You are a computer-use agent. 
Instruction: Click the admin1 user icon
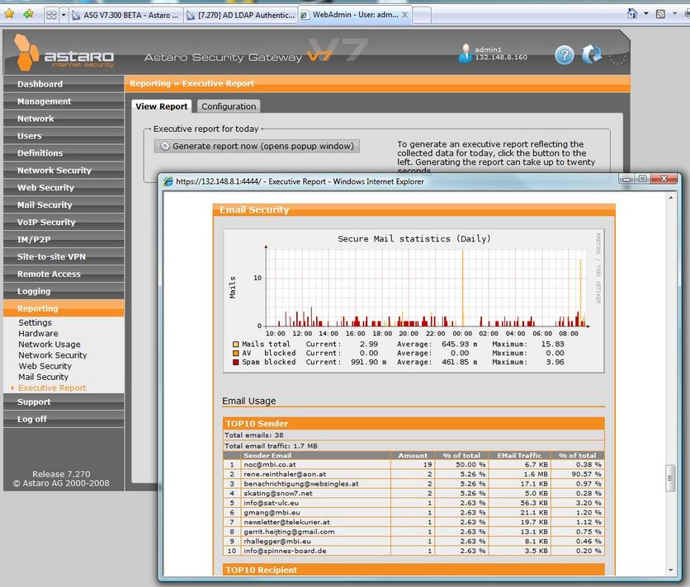(x=465, y=54)
